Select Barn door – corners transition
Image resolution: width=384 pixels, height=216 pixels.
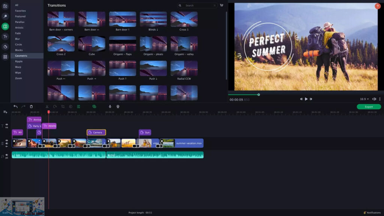point(61,19)
